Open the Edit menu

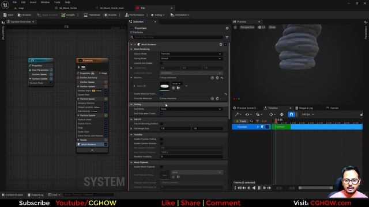(x=23, y=2)
